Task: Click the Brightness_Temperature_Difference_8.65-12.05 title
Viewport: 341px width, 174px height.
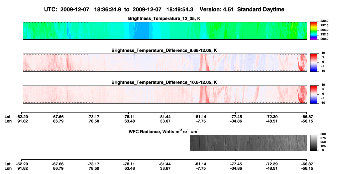Action: [165, 50]
